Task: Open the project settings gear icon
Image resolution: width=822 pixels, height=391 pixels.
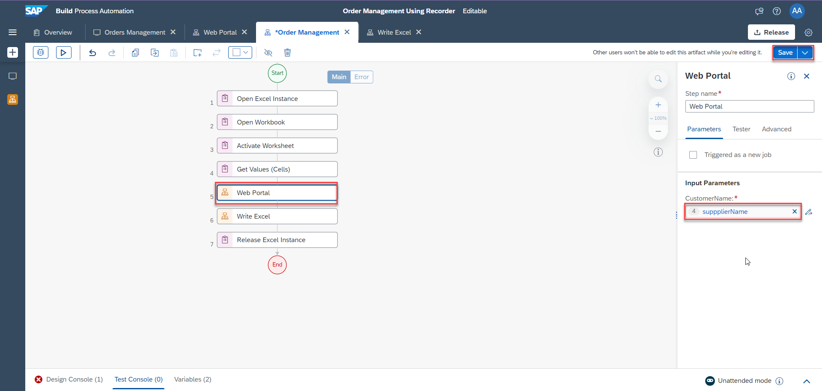Action: (808, 33)
